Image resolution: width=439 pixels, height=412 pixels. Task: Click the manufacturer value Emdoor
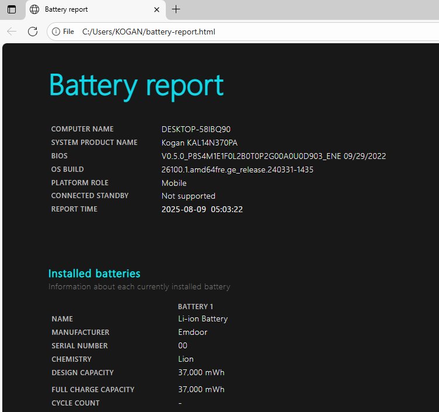pyautogui.click(x=193, y=333)
